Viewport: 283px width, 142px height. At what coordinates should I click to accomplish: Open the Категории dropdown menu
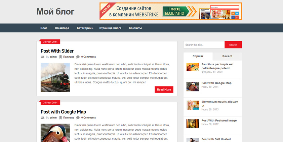85,28
